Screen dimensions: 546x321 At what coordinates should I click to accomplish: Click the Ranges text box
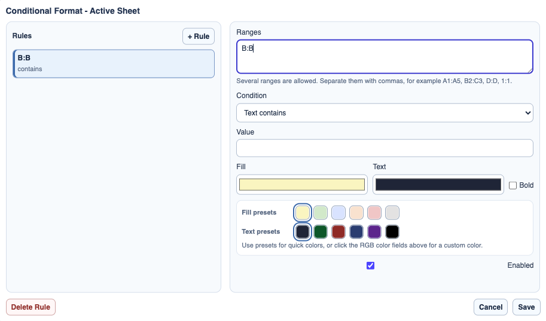[385, 57]
